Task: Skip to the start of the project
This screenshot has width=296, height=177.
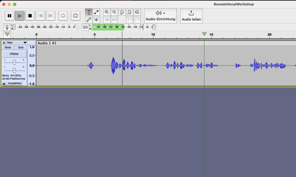Action: point(40,16)
